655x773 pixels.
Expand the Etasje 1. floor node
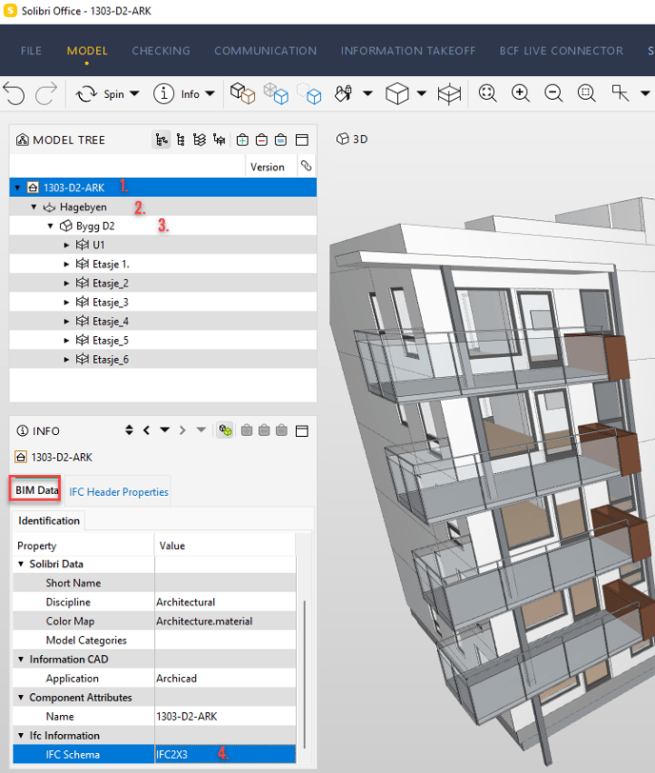click(67, 265)
